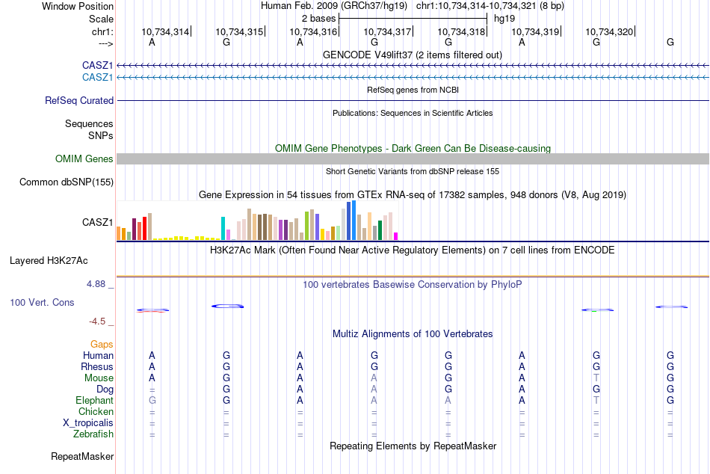The image size is (710, 474).
Task: Click the chr1: ruler label
Action: click(x=102, y=31)
